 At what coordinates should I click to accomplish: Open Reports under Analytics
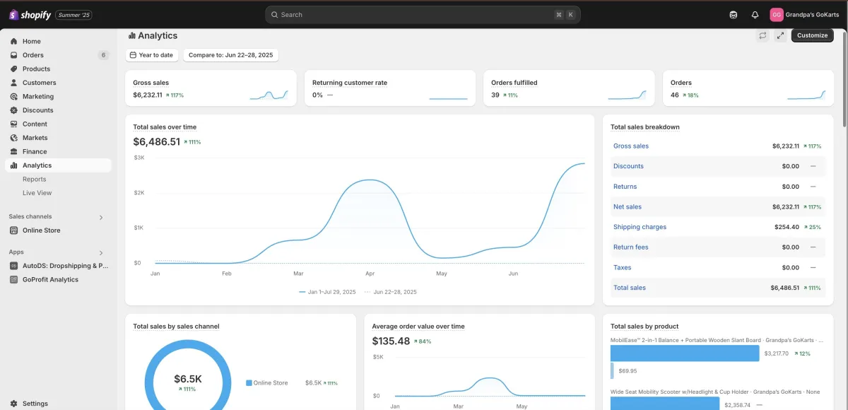(34, 180)
